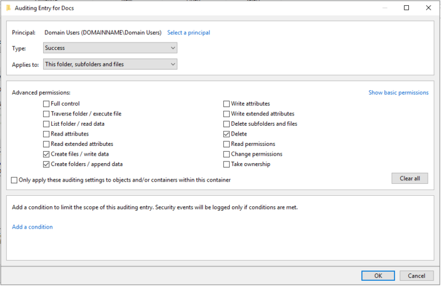Check the Read permissions box
The image size is (441, 286).
click(x=226, y=144)
